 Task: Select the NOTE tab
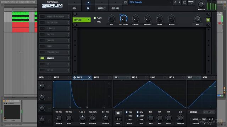click(205, 78)
